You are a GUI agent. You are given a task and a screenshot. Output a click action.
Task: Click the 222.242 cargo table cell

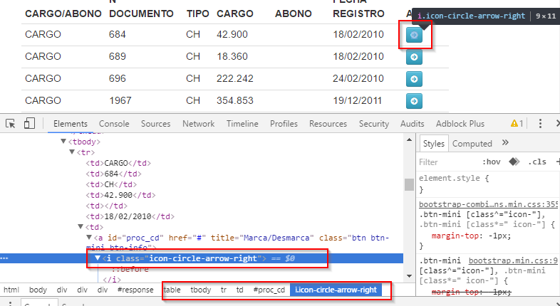point(235,78)
